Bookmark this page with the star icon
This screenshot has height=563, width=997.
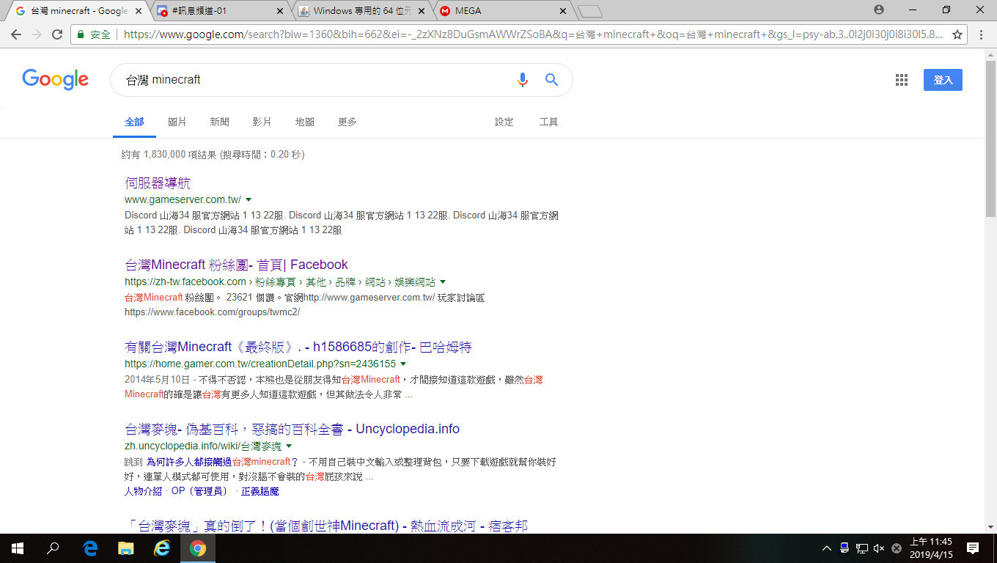click(x=957, y=34)
